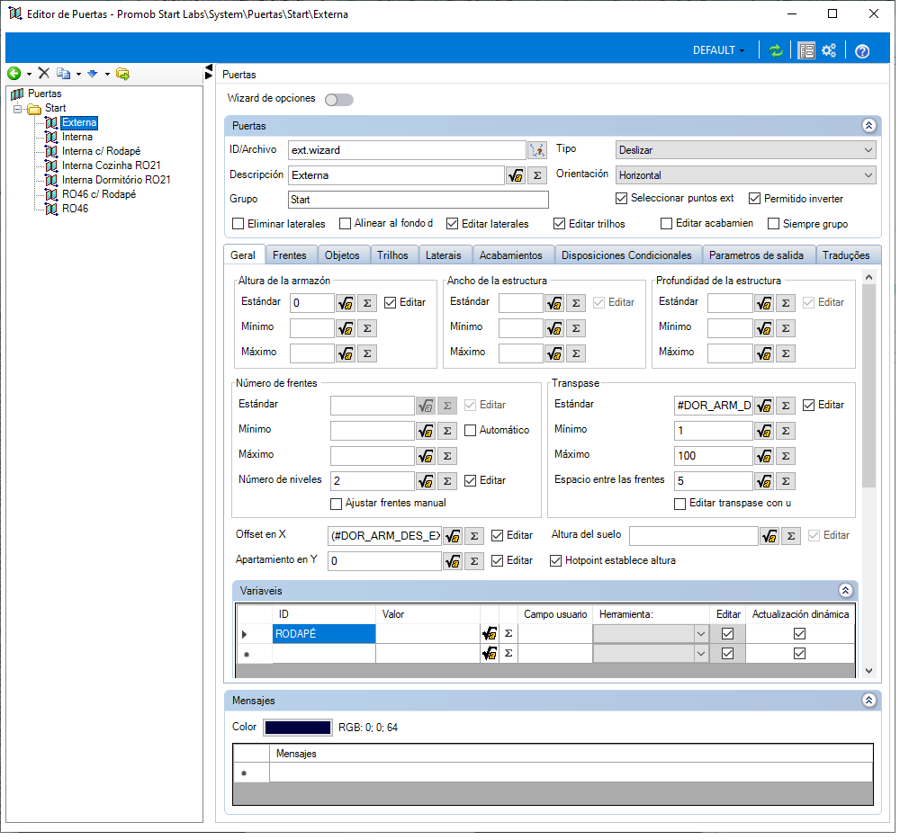Click the wizard icon beside ID/Archivo field
The image size is (900, 840).
click(x=537, y=150)
